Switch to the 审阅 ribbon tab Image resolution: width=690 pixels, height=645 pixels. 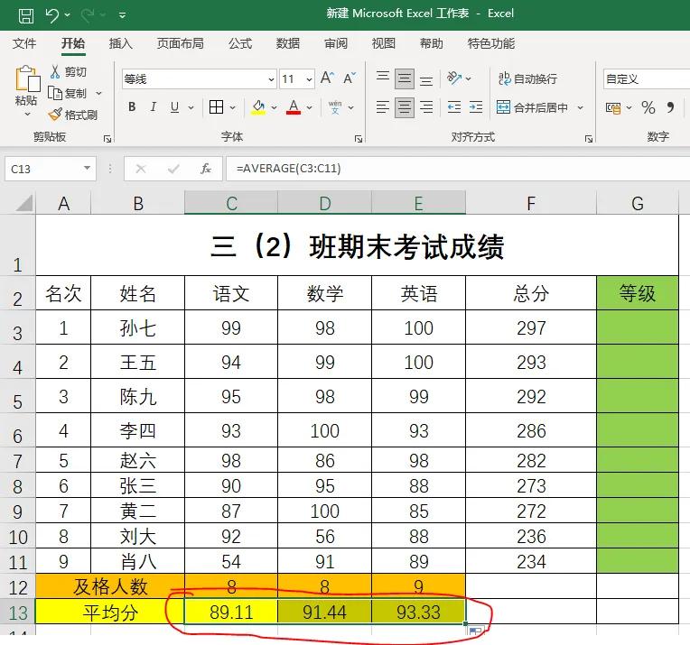pos(336,43)
